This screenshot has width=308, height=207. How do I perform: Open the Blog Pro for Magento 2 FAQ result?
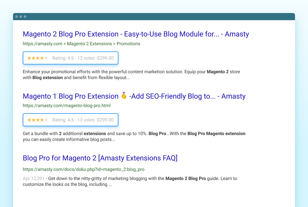[x=100, y=158]
